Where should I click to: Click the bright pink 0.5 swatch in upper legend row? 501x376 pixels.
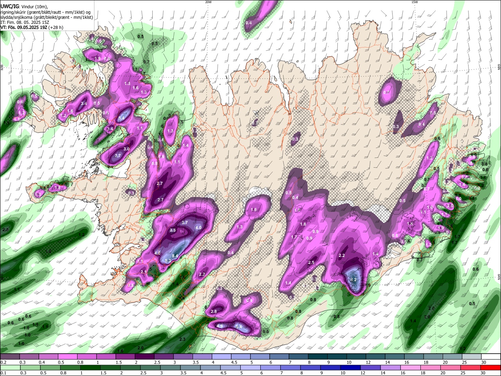(x=67, y=357)
